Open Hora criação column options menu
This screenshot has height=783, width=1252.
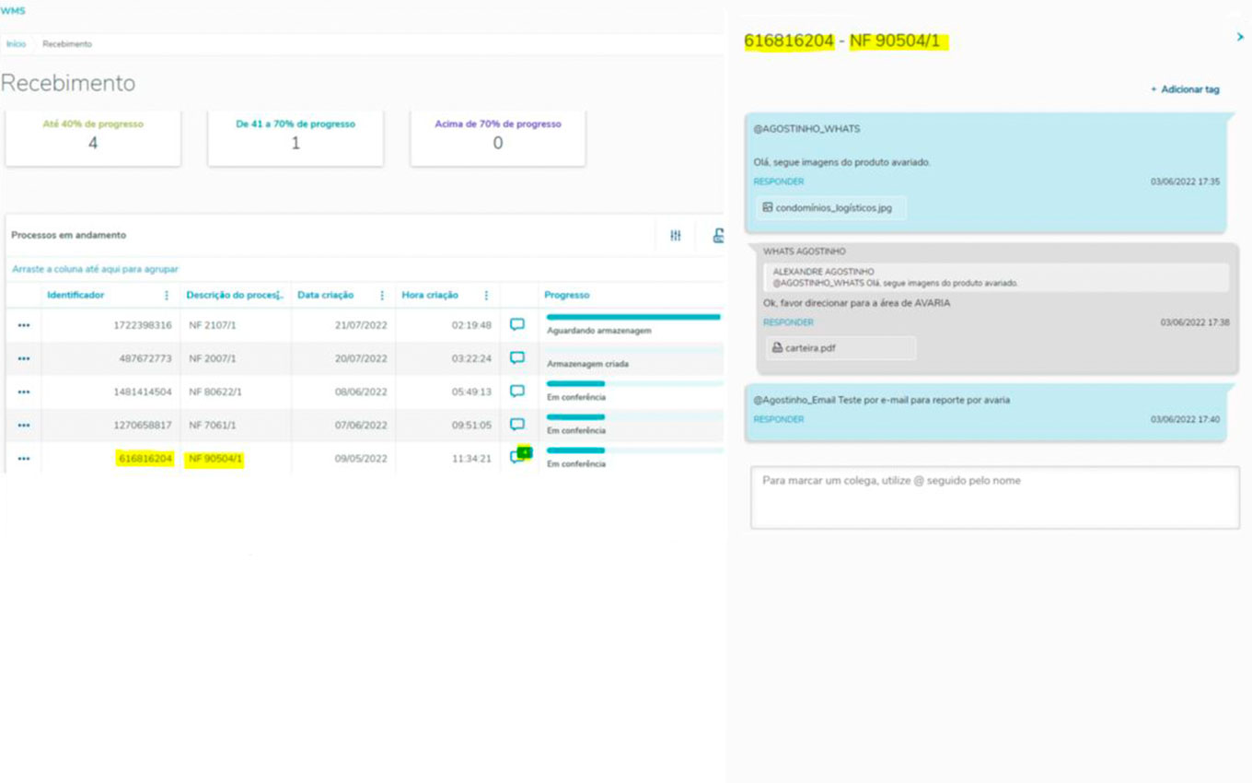point(486,296)
